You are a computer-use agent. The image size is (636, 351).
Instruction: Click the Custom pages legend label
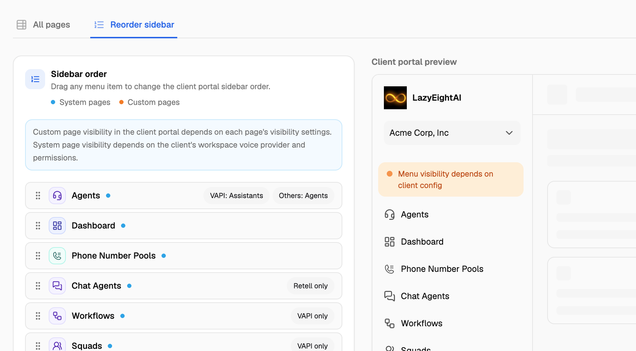tap(154, 102)
